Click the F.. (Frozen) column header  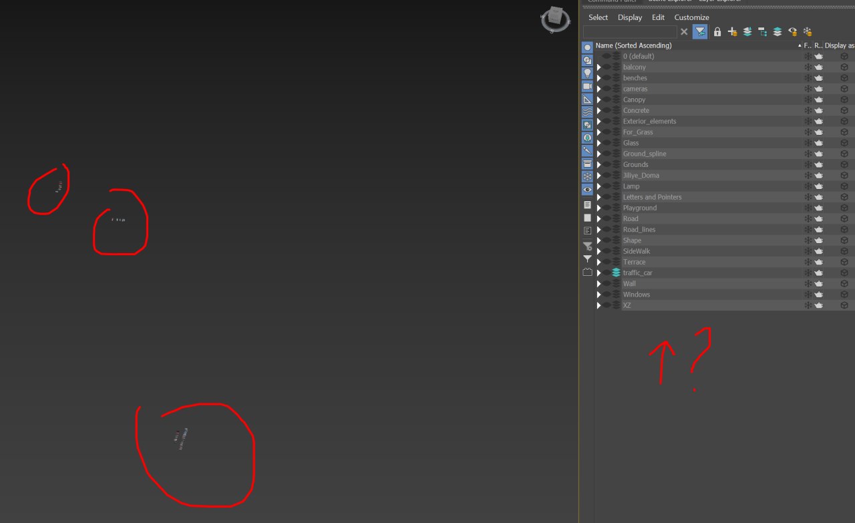point(808,45)
